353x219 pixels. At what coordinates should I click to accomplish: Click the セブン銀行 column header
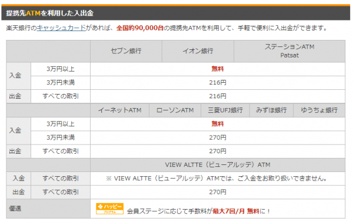tap(126, 51)
